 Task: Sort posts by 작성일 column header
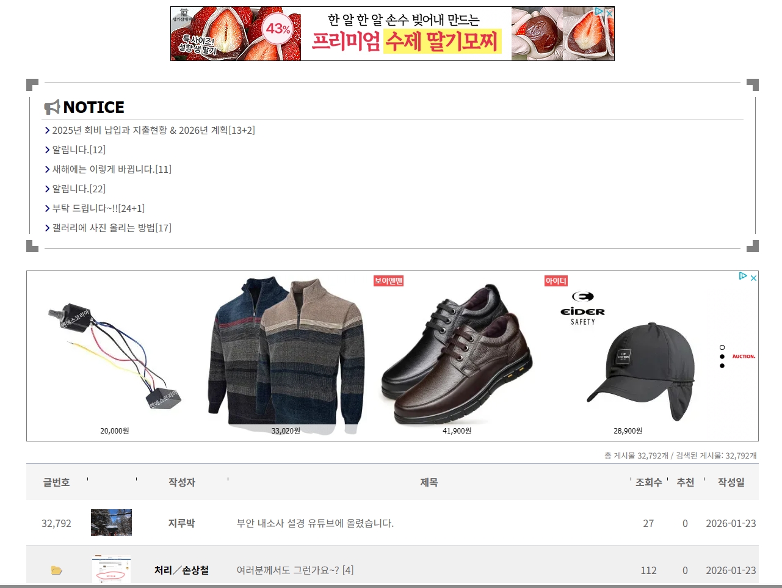tap(731, 482)
